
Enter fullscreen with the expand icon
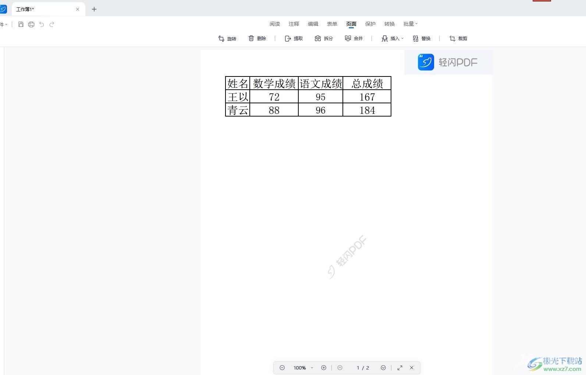click(400, 368)
